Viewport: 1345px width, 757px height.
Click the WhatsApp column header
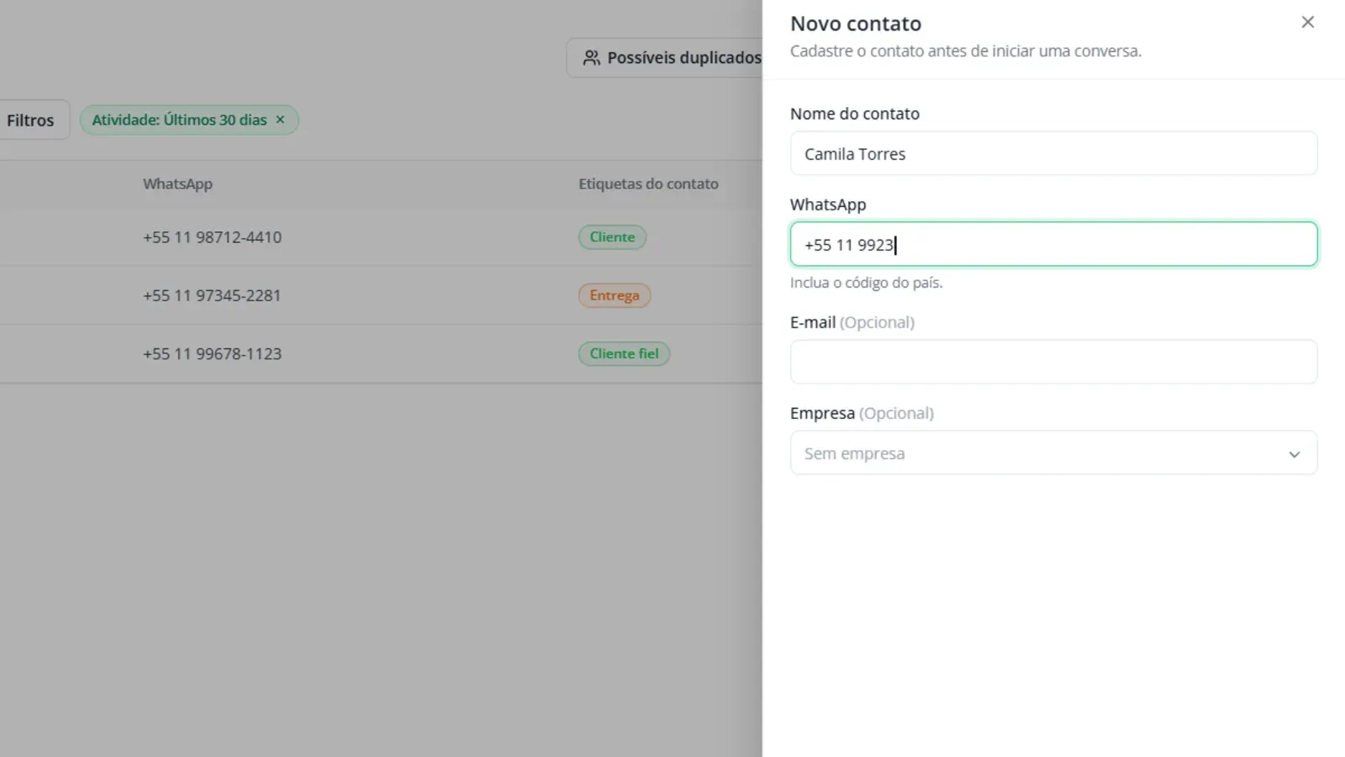click(x=177, y=183)
